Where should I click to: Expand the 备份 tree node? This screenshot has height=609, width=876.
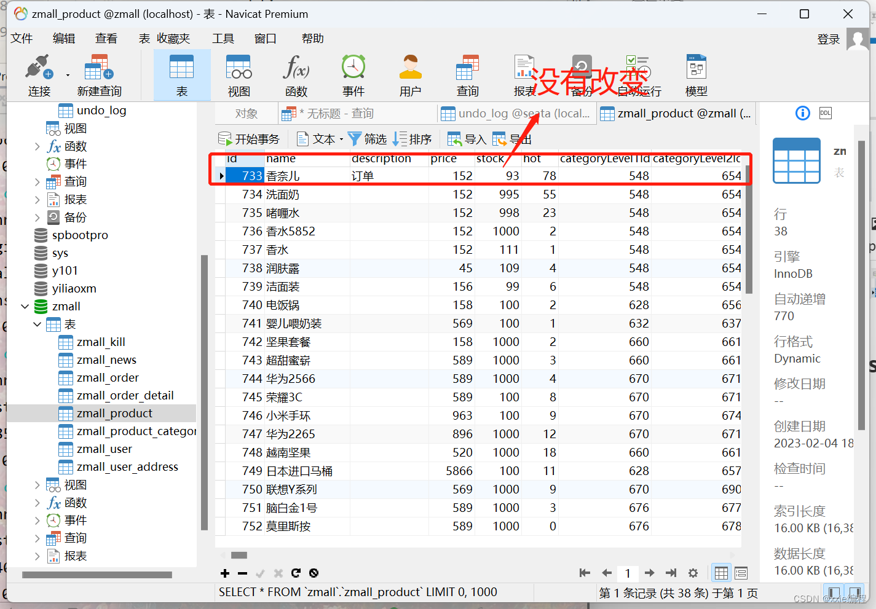pyautogui.click(x=37, y=218)
